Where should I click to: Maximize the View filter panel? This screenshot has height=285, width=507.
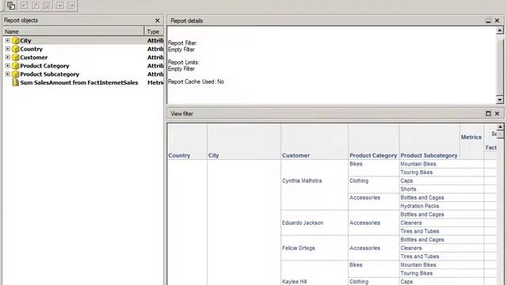point(488,114)
